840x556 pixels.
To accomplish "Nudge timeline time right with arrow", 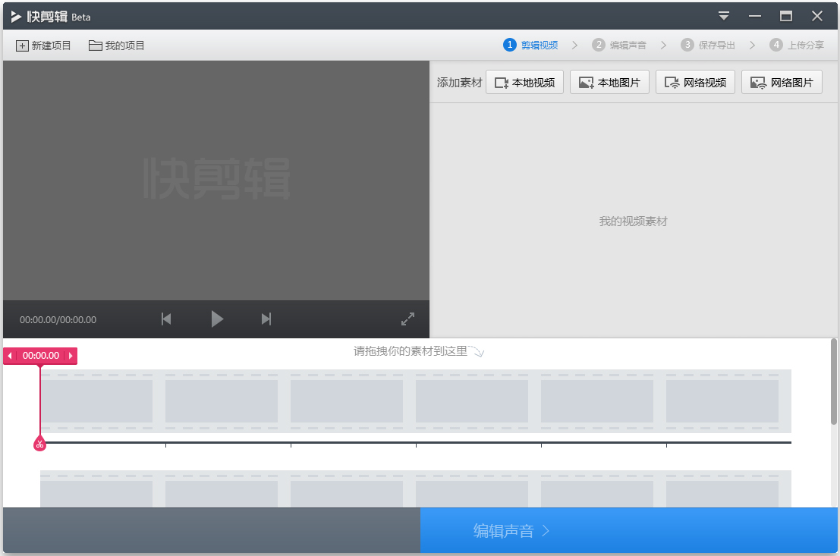I will click(71, 356).
